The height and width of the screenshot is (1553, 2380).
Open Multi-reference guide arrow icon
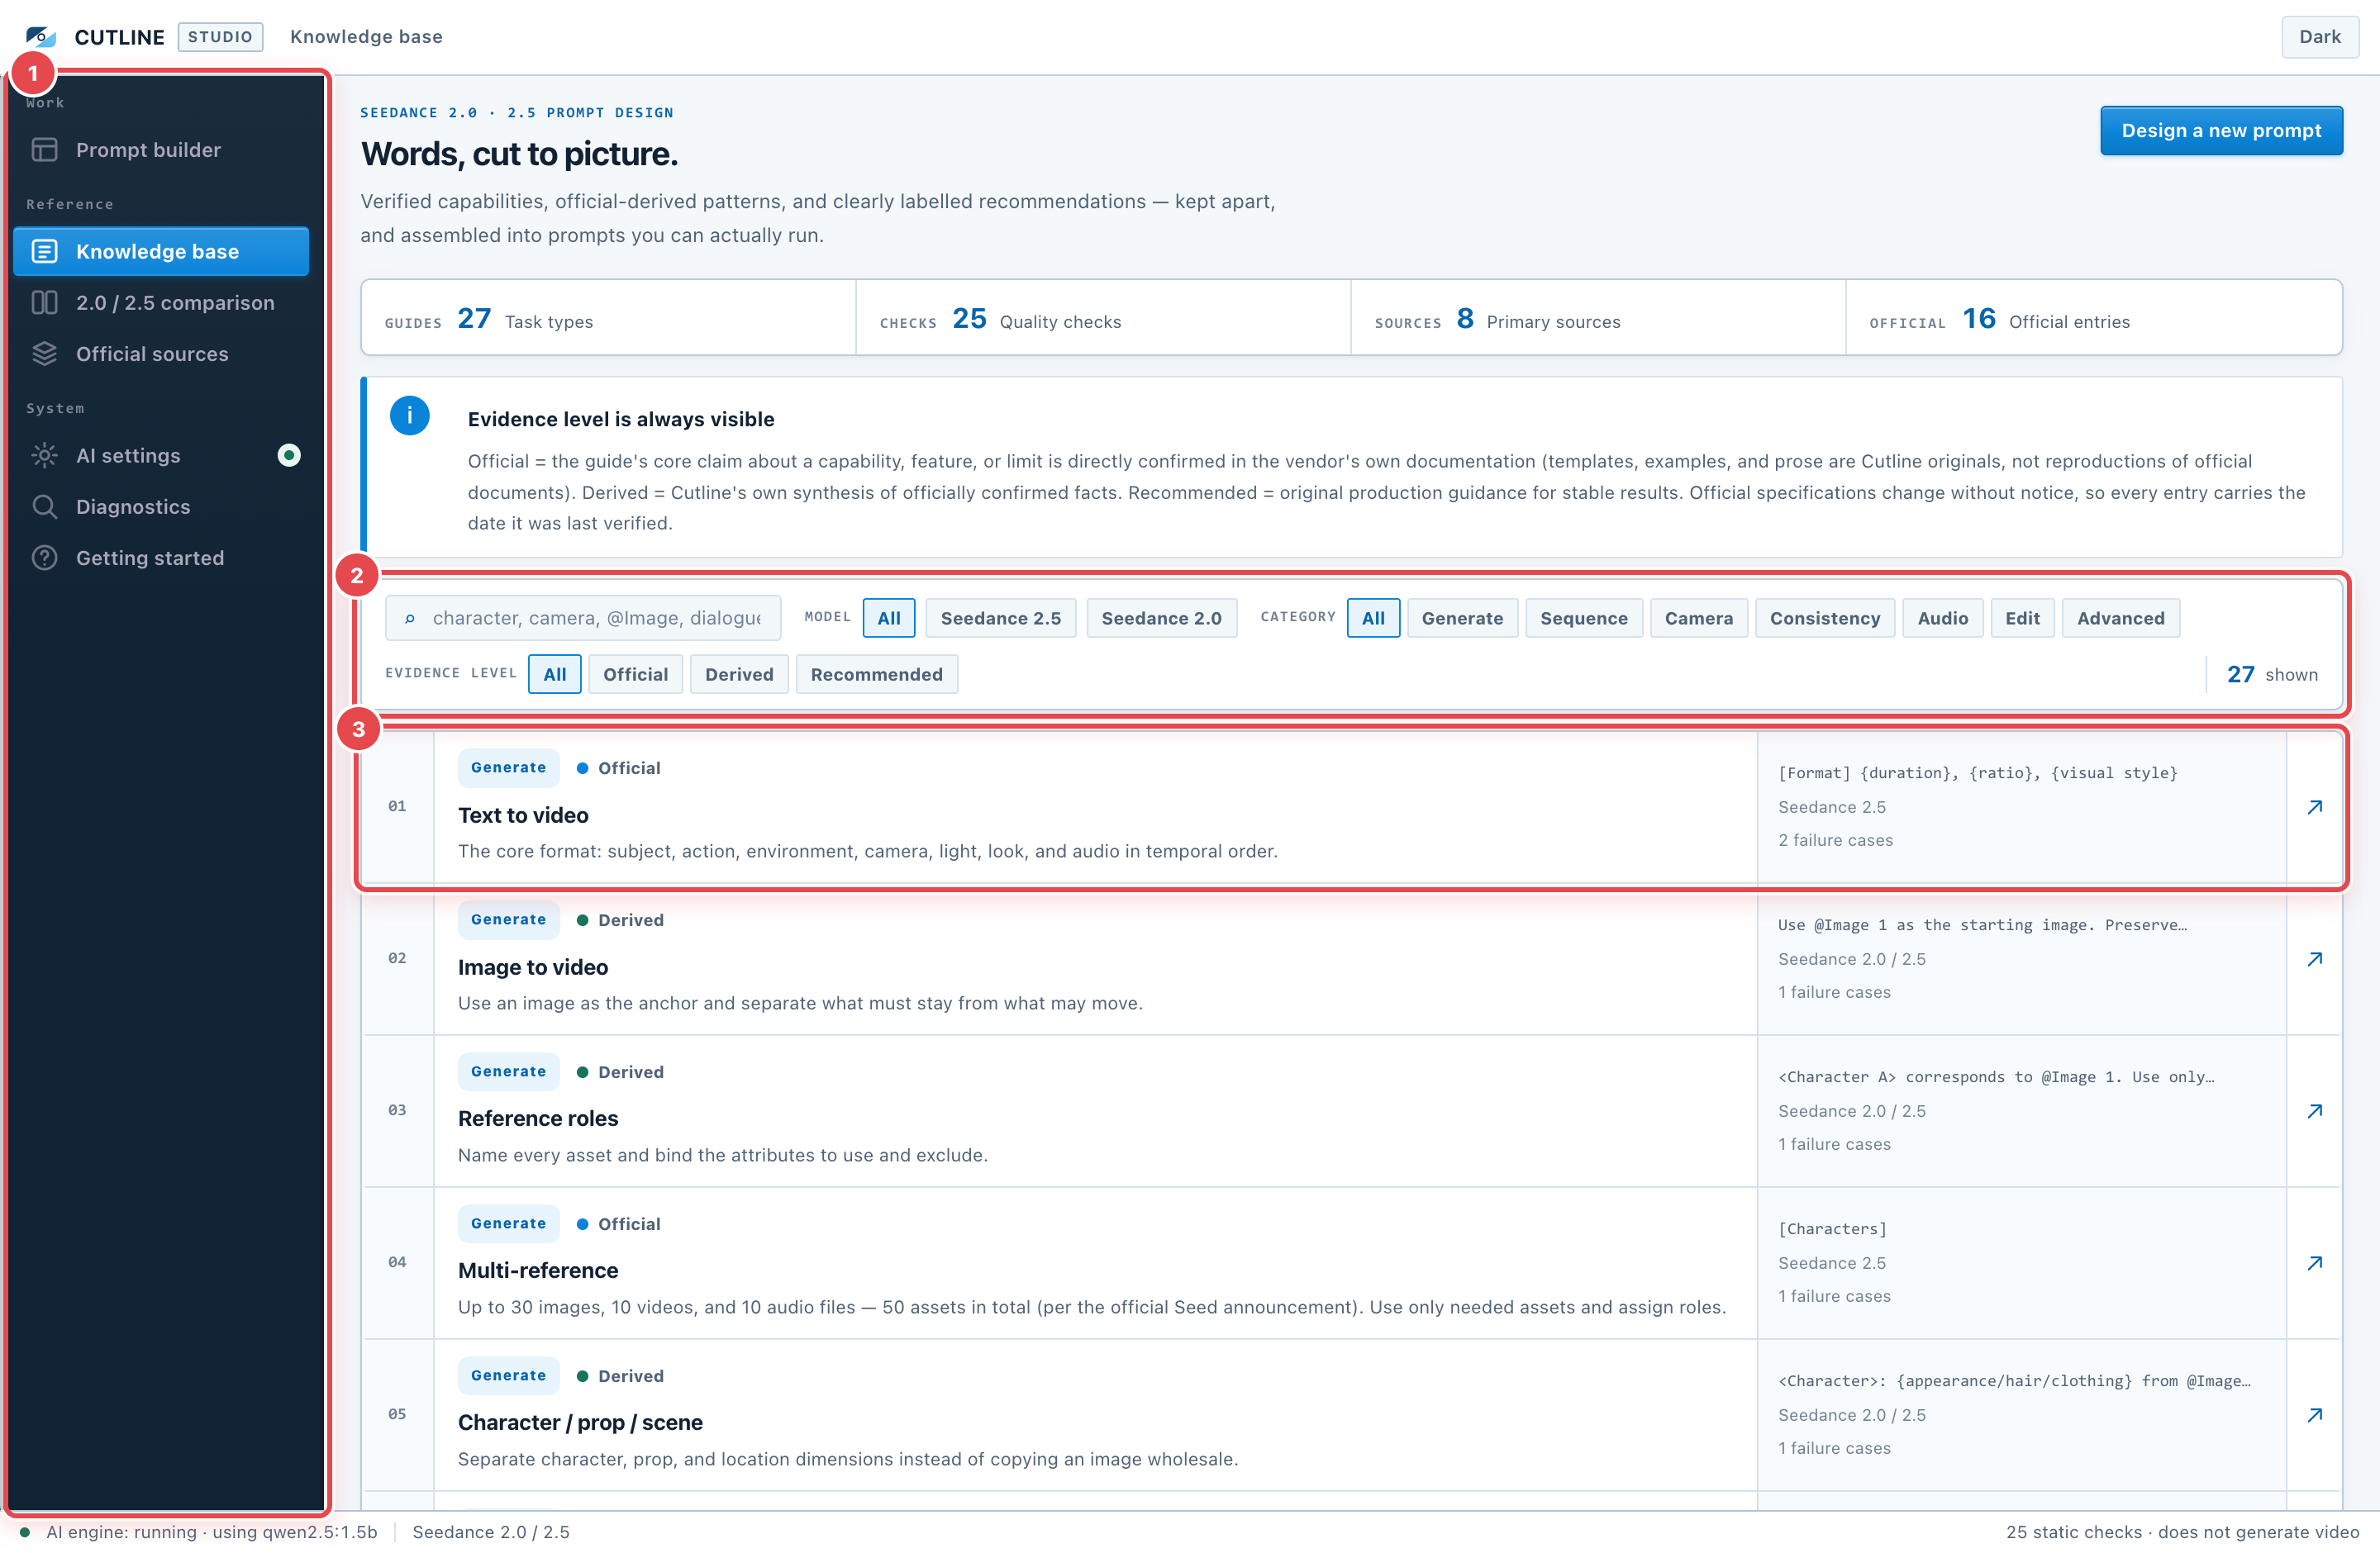(2314, 1263)
